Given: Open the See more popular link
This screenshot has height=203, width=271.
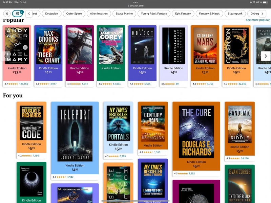Looking at the screenshot, I should [x=257, y=20].
